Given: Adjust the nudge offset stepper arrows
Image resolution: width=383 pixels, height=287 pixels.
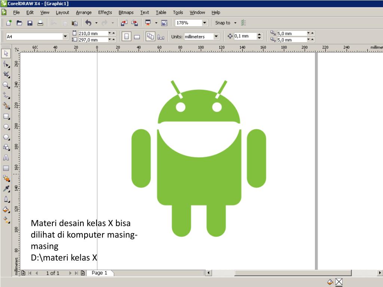Looking at the screenshot, I should pyautogui.click(x=260, y=36).
